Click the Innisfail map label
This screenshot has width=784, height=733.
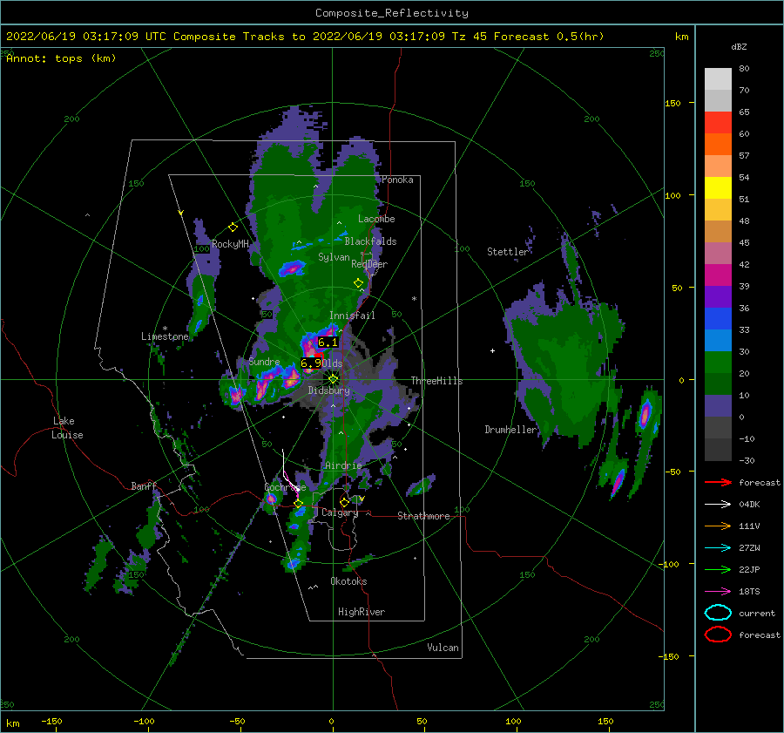tap(352, 316)
